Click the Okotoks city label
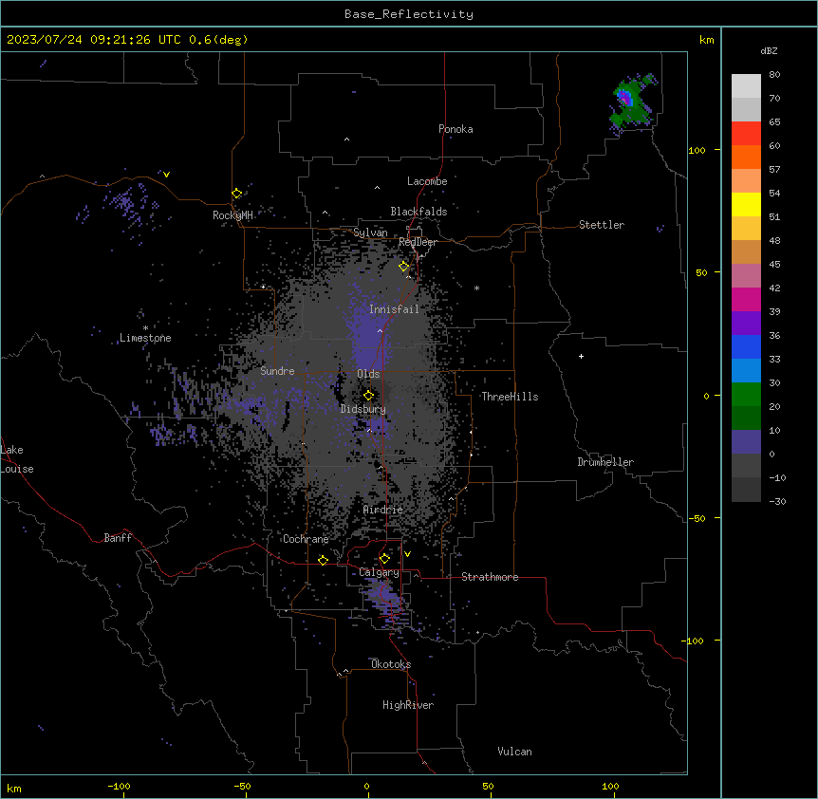This screenshot has height=799, width=818. pyautogui.click(x=391, y=664)
